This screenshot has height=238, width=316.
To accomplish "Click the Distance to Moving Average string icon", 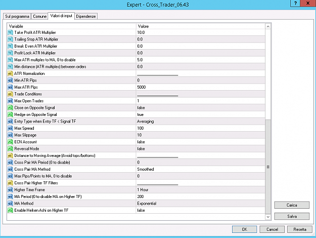I will pos(10,155).
